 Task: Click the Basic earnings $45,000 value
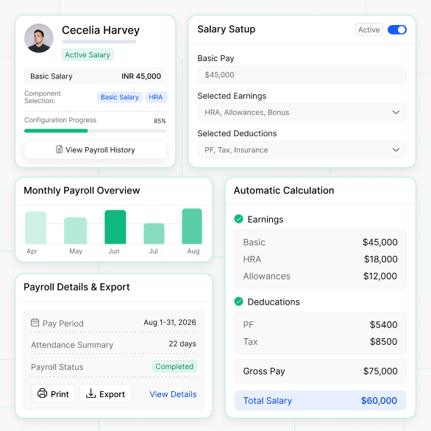380,242
